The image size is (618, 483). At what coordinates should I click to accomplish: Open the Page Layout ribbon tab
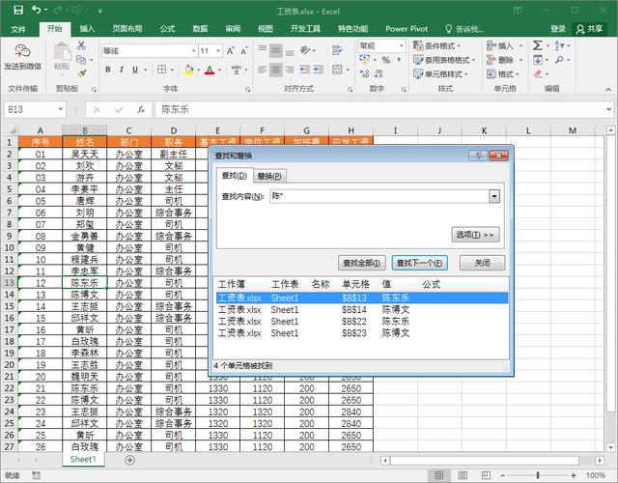tap(126, 29)
